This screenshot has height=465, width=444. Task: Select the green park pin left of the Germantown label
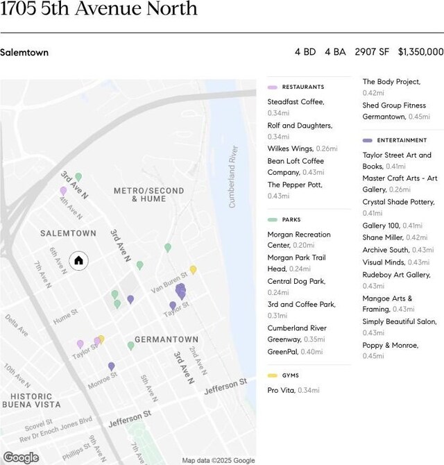pos(130,346)
